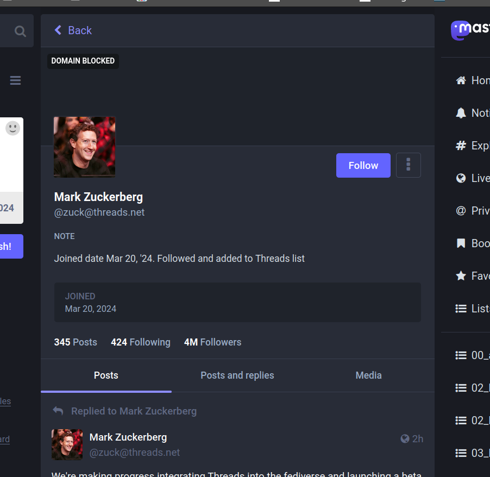
Task: Click the Mastodon logo
Action: pos(470,30)
